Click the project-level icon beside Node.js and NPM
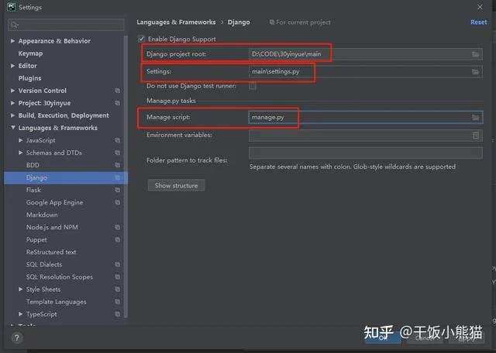 click(x=117, y=228)
